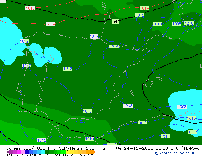Click the map title 'Thickness 500/1000 hPa/SLP/Height 500 hPa'

(x=52, y=148)
